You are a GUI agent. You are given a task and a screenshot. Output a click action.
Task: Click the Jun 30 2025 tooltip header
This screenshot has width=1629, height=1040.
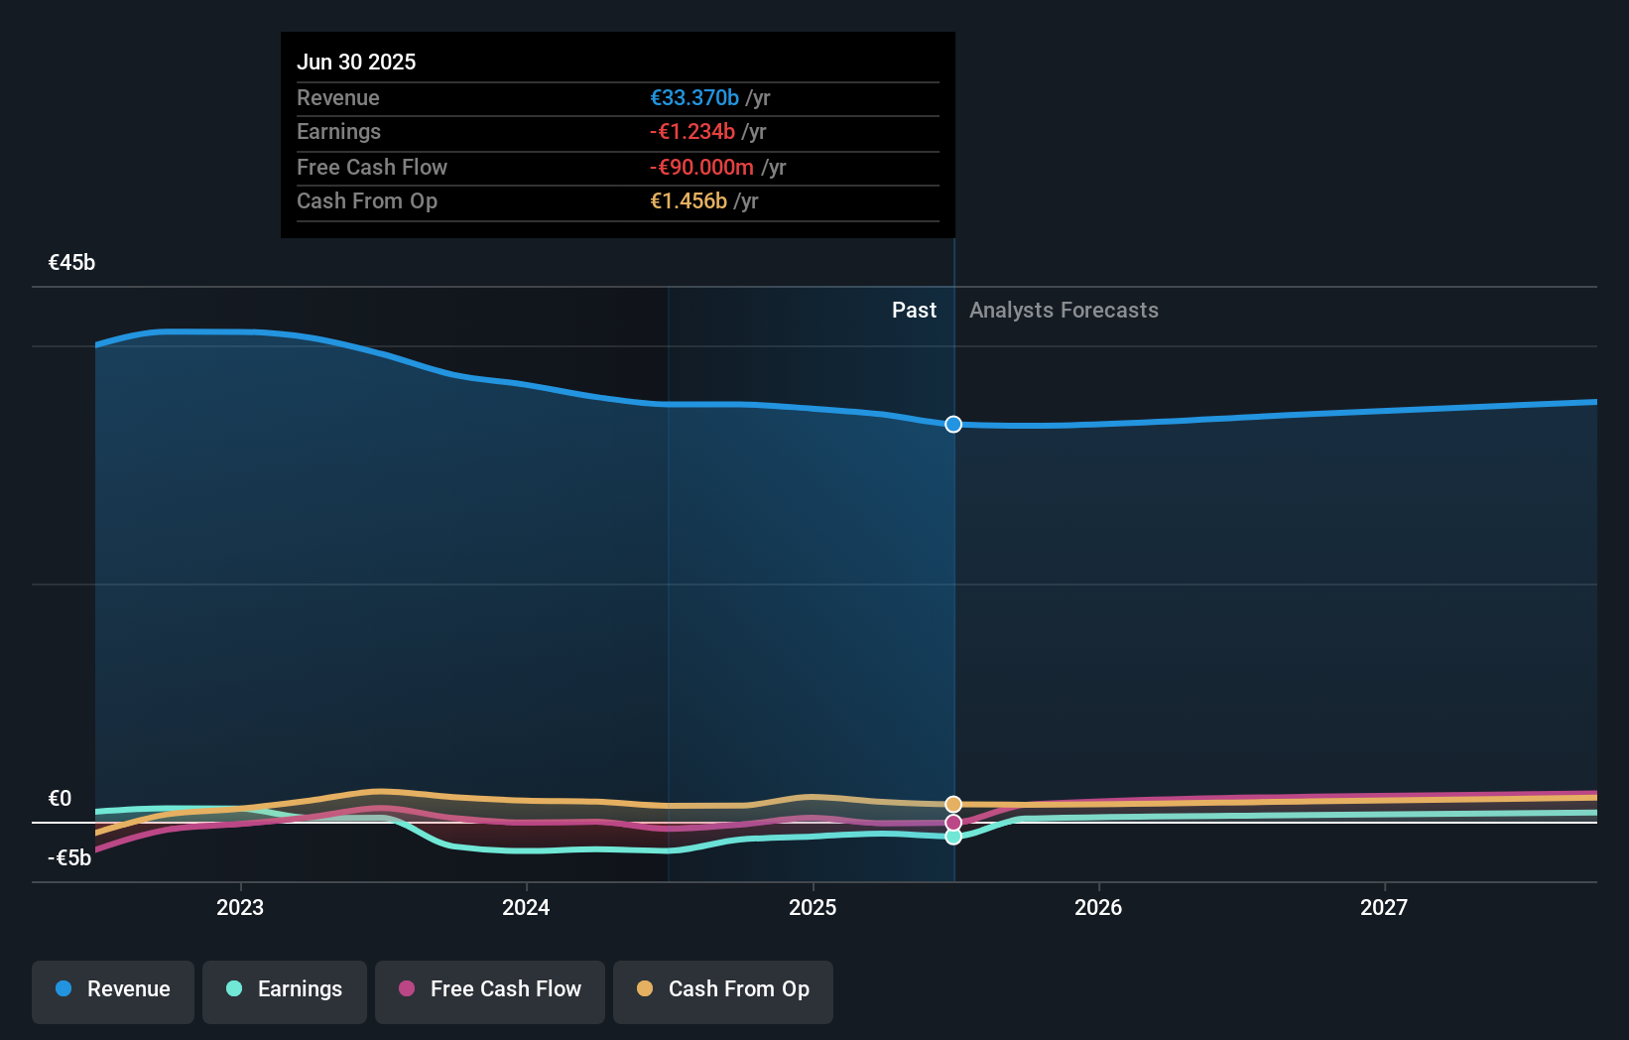tap(356, 62)
